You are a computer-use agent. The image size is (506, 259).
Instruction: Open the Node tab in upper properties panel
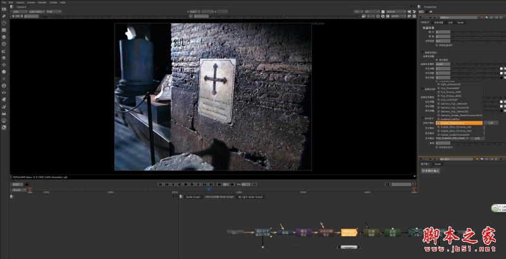[x=461, y=23]
